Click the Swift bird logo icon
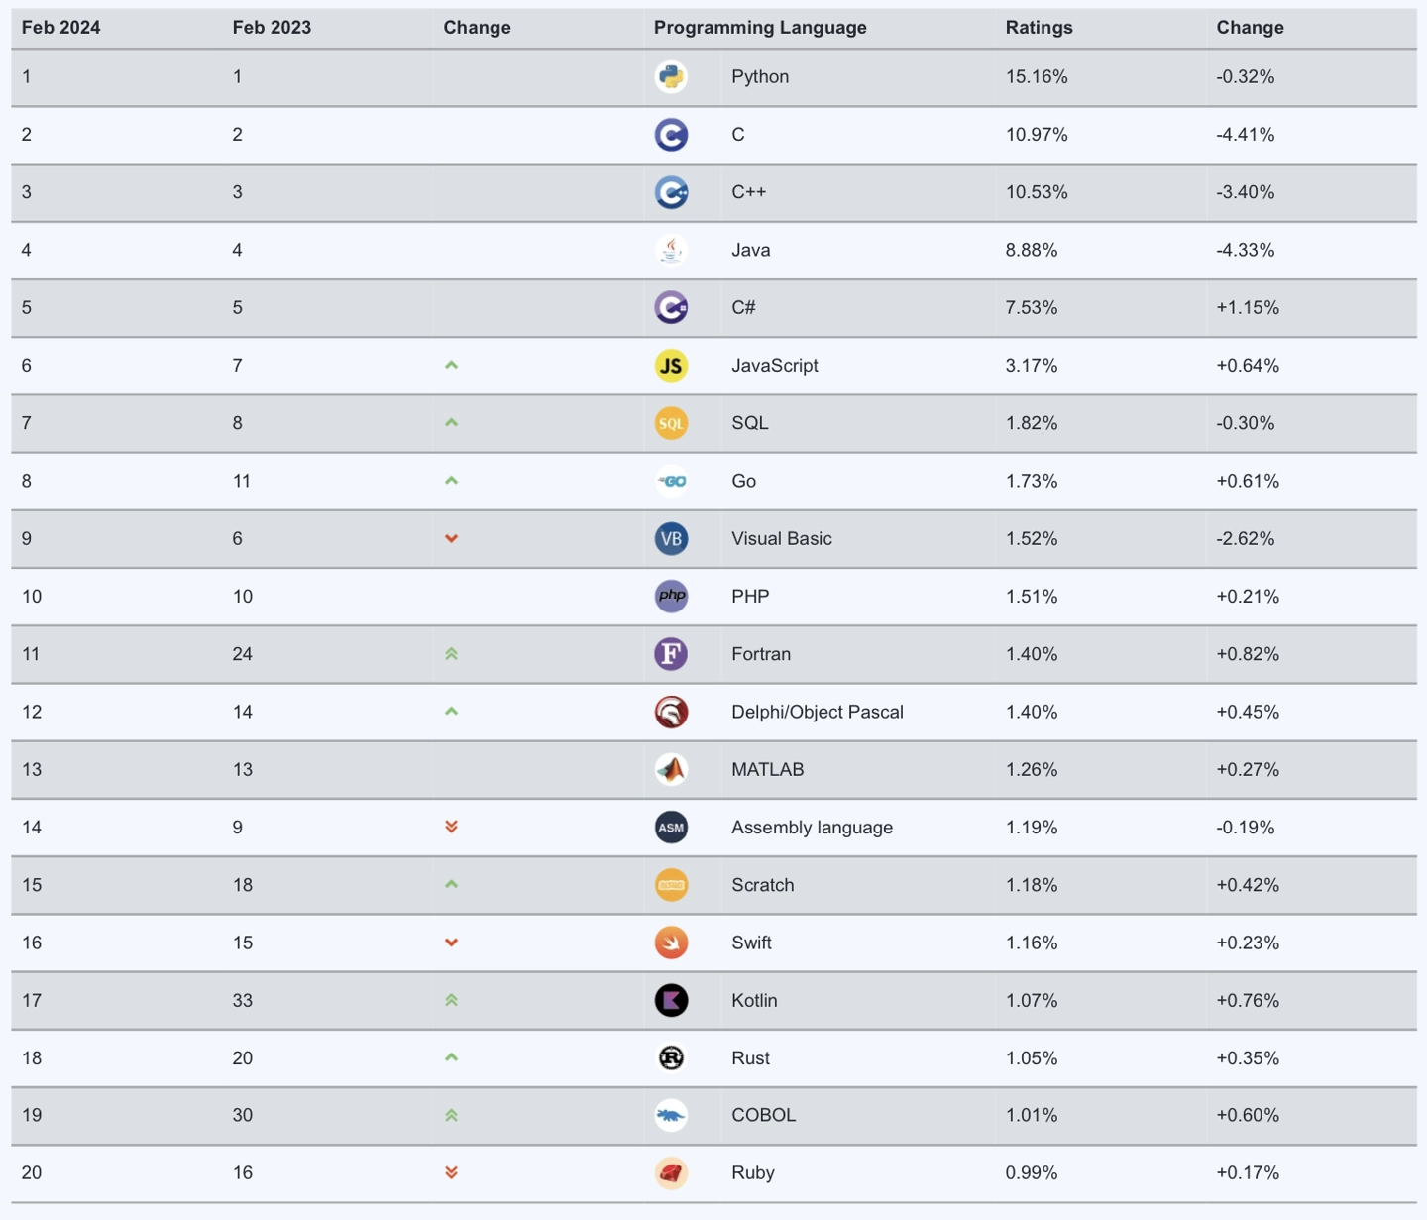1427x1220 pixels. [671, 943]
